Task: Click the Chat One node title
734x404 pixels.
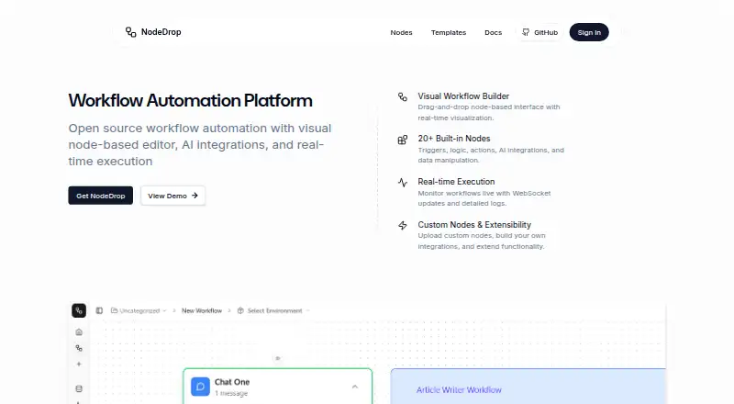Action: point(232,382)
